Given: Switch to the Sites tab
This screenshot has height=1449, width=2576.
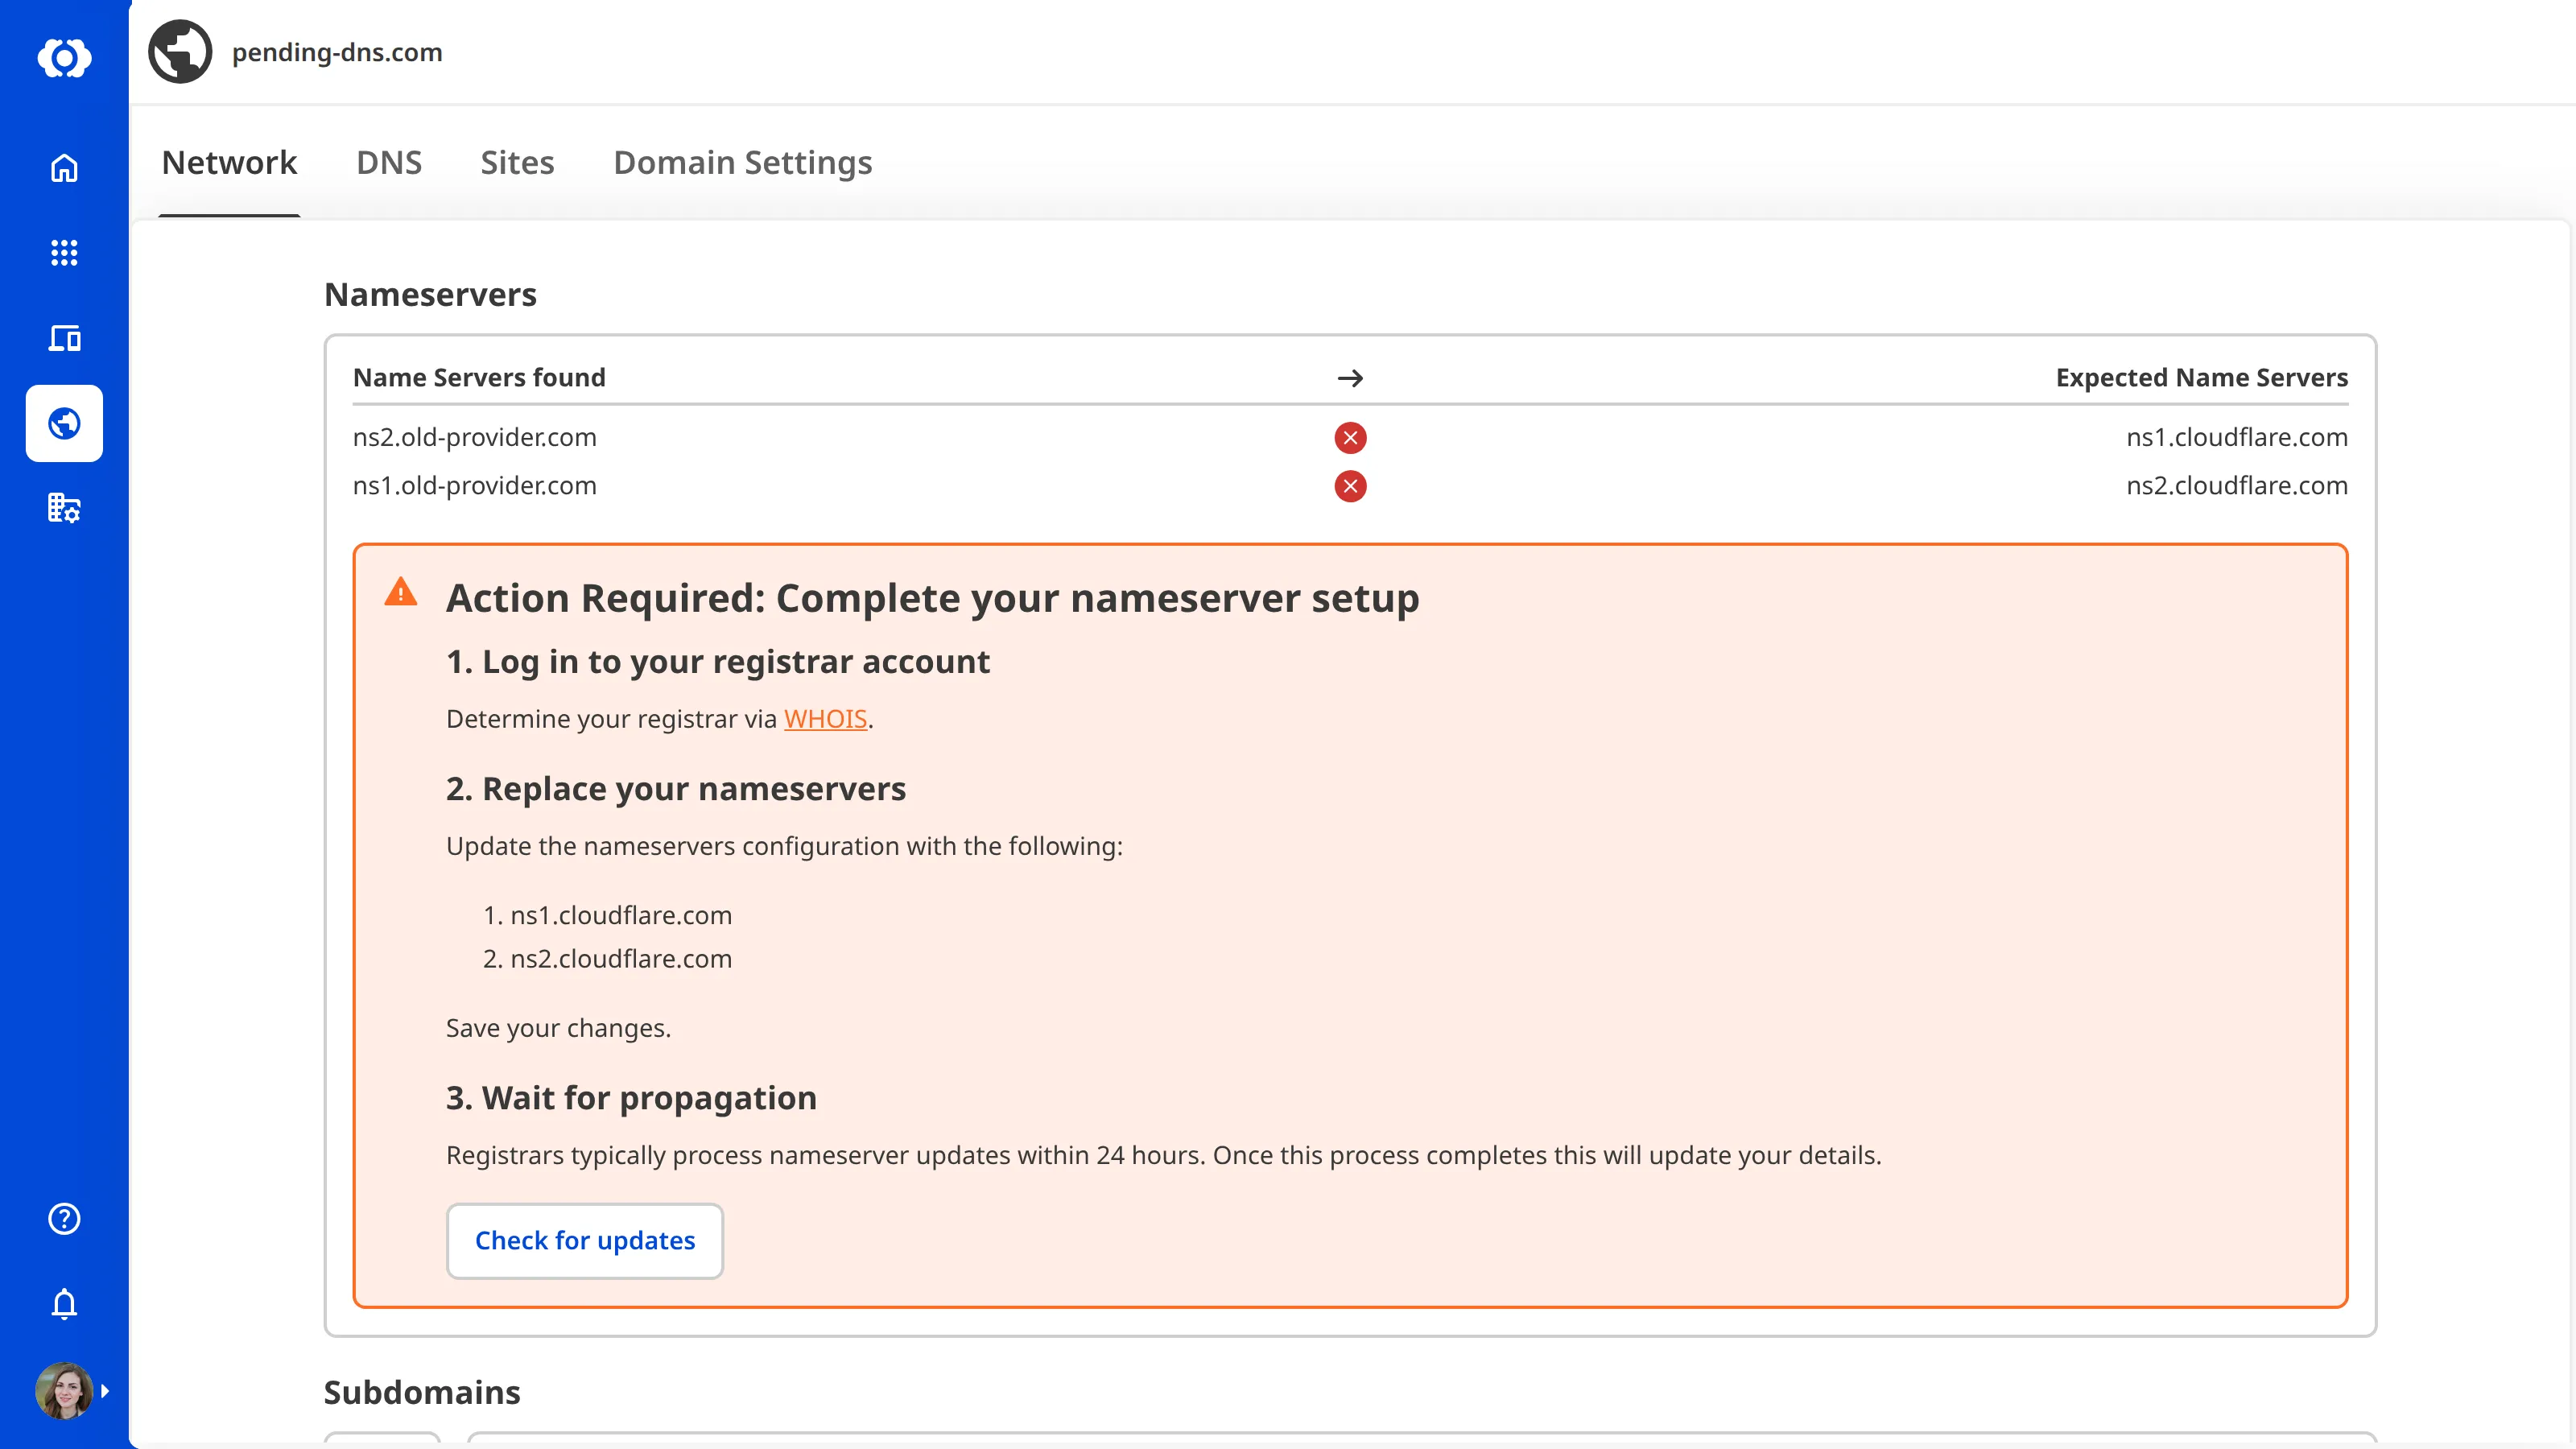Looking at the screenshot, I should [517, 162].
